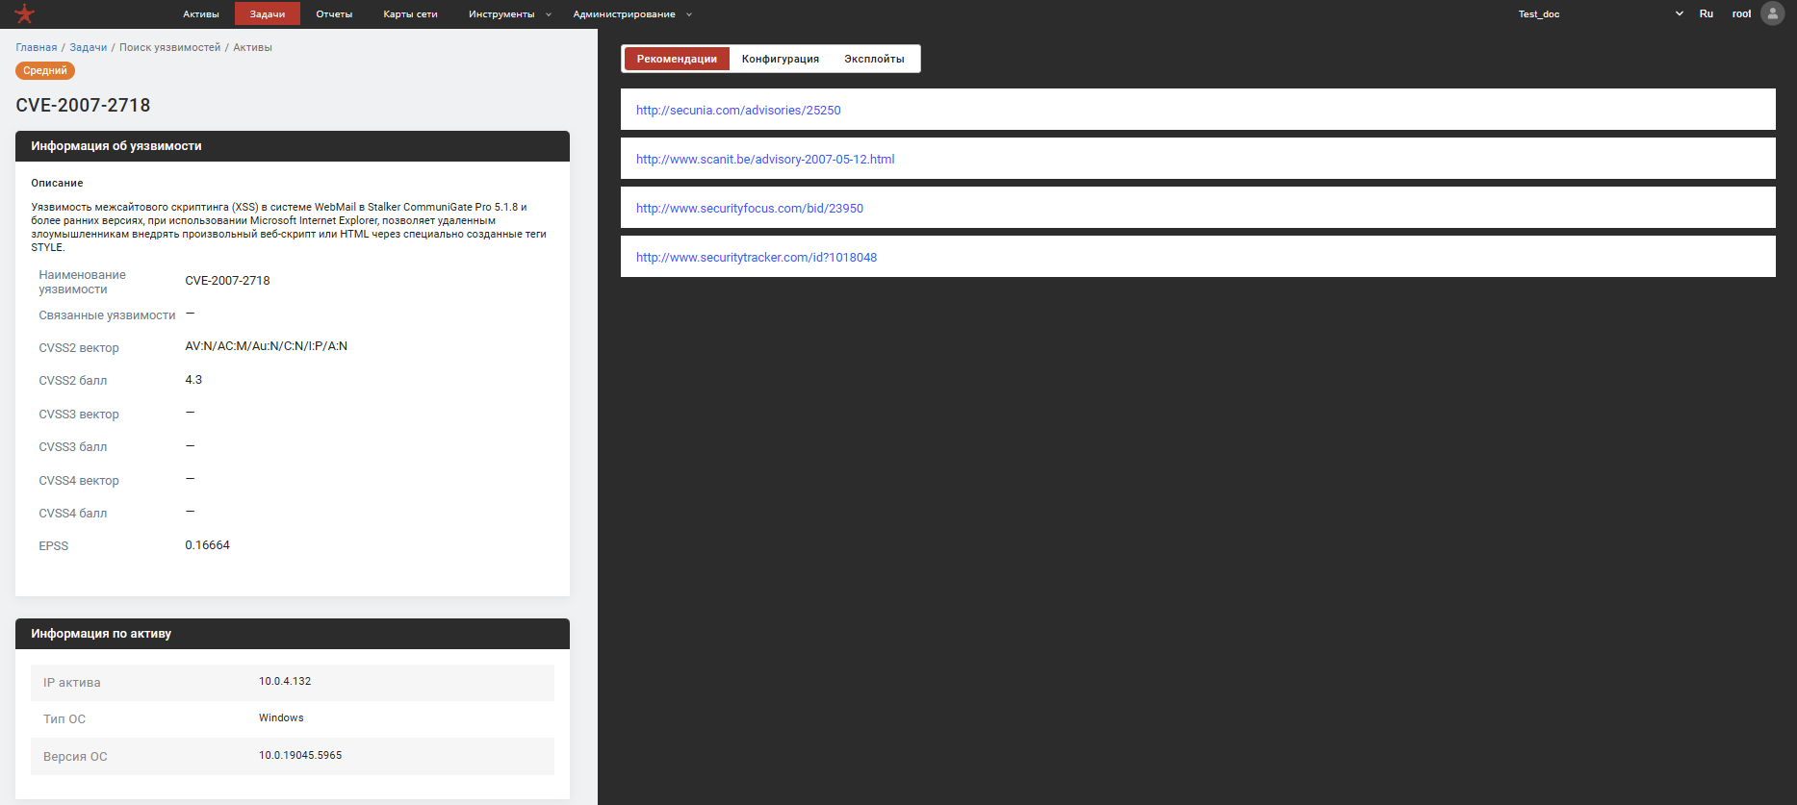
Task: Open the Карты сети page
Action: click(410, 14)
